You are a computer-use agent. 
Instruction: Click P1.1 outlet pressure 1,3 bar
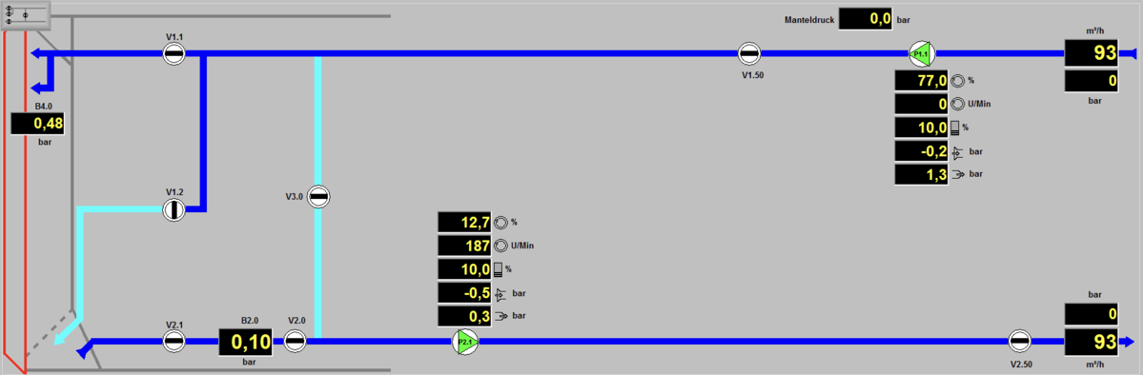click(x=922, y=175)
